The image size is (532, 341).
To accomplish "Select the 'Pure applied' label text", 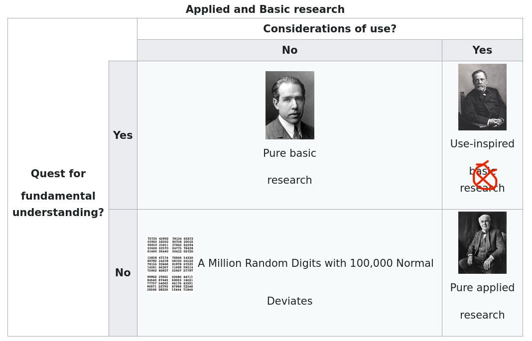I will tap(482, 288).
